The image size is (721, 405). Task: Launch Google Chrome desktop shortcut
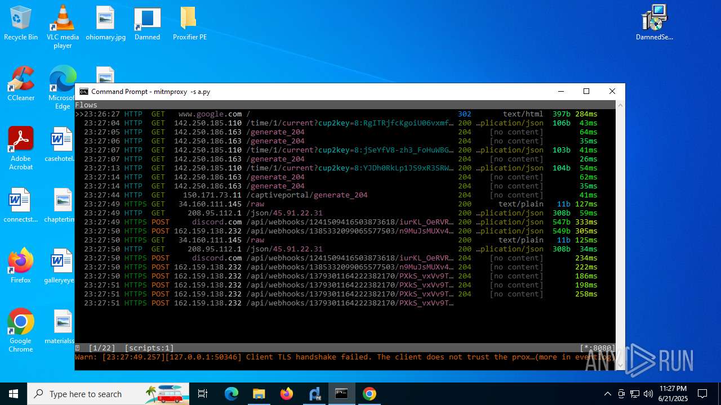click(21, 331)
